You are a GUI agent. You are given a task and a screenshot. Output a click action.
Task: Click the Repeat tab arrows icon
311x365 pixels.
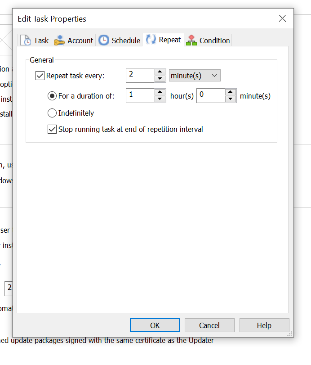151,40
